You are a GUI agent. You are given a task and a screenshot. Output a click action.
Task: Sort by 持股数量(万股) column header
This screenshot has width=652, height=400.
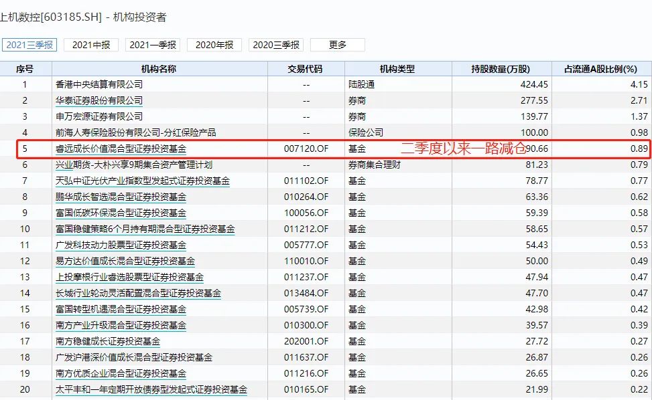click(501, 69)
